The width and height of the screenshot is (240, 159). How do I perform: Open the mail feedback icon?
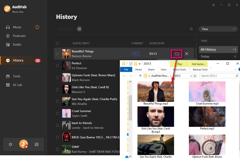(37, 144)
